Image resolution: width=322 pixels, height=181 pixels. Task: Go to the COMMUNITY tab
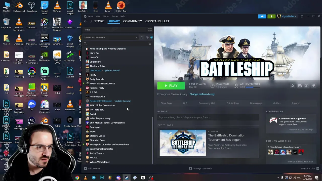(x=133, y=21)
